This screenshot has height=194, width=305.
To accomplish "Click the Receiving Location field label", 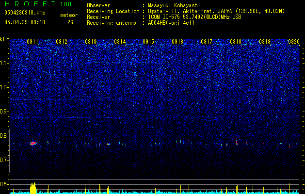I will [x=113, y=11].
